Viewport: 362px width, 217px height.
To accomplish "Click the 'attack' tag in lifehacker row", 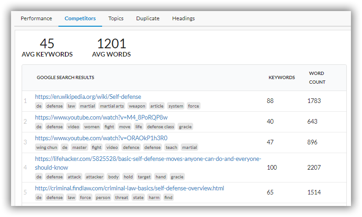I will [75, 177].
